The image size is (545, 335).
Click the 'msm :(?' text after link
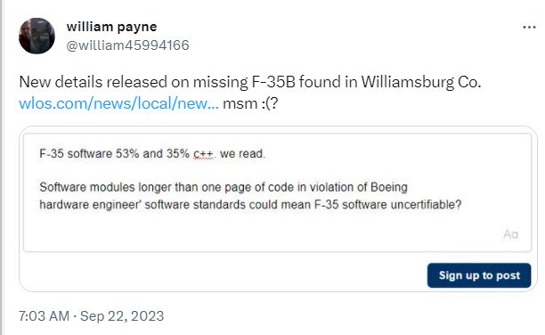(x=250, y=103)
